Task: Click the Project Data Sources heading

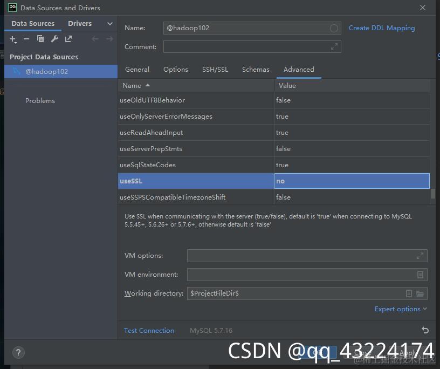Action: (44, 57)
